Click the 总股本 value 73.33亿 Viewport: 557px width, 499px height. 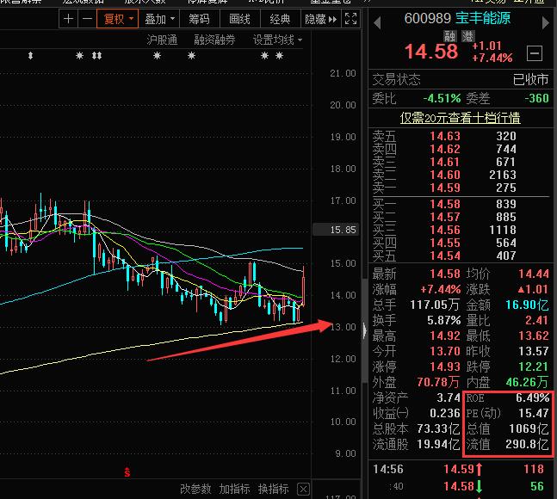(439, 428)
